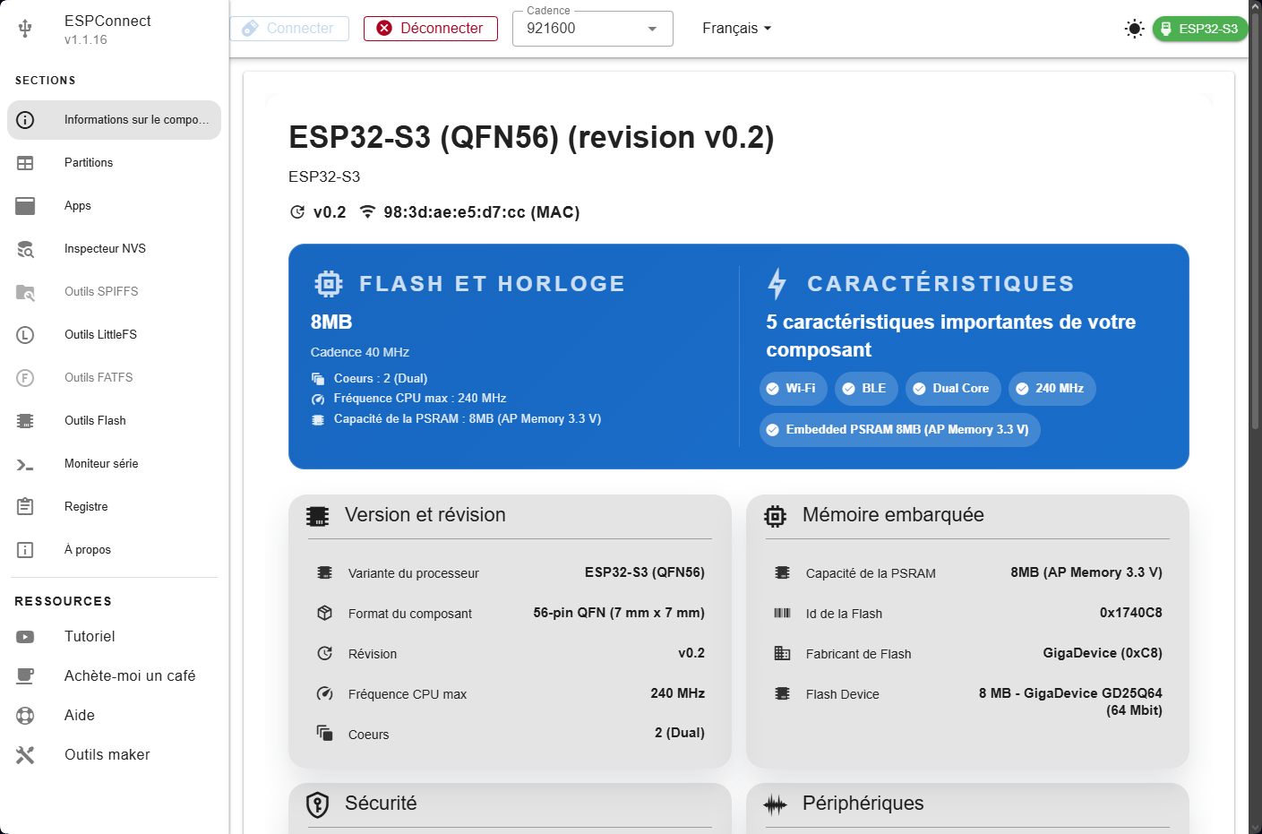The width and height of the screenshot is (1262, 834).
Task: Click the Version et révision memory icon
Action: point(317,516)
